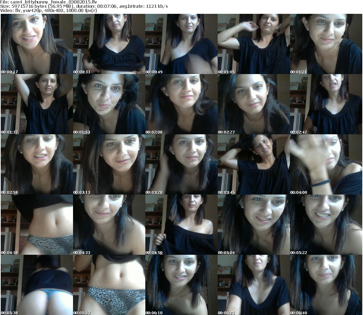
Task: Open the frame stamped 00:01:21
Action: [x=326, y=44]
